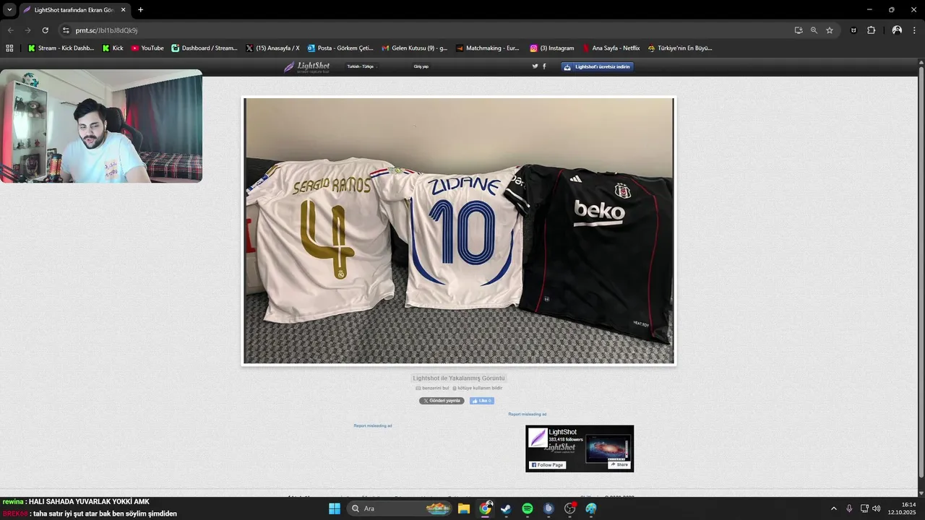The height and width of the screenshot is (520, 925).
Task: Open the Chrome profile avatar
Action: 897,30
